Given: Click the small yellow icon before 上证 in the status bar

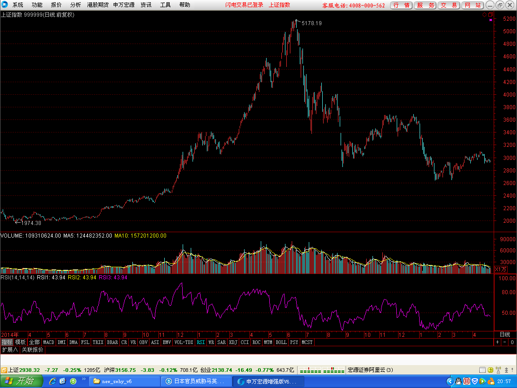Looking at the screenshot, I should [4, 370].
